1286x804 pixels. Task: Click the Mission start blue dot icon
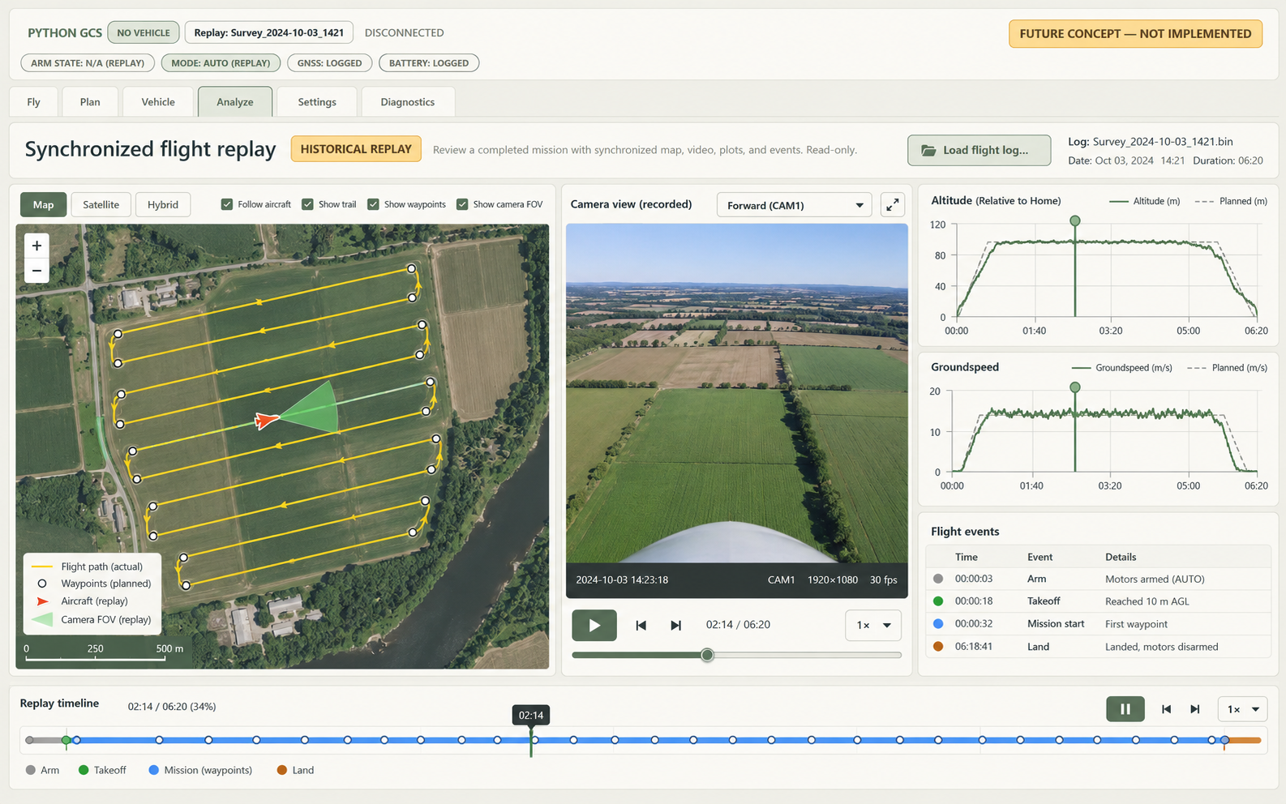point(938,624)
